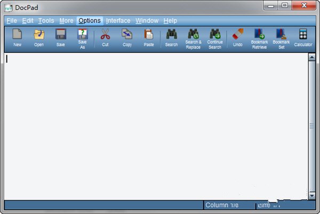320x214 pixels.
Task: Open the File menu
Action: coord(12,21)
